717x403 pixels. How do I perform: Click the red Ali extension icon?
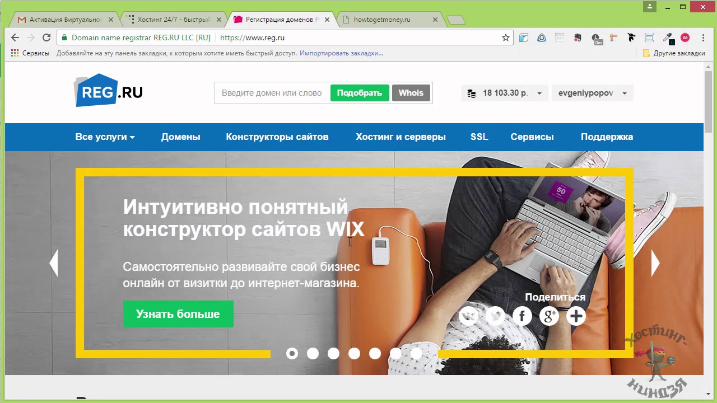(685, 38)
